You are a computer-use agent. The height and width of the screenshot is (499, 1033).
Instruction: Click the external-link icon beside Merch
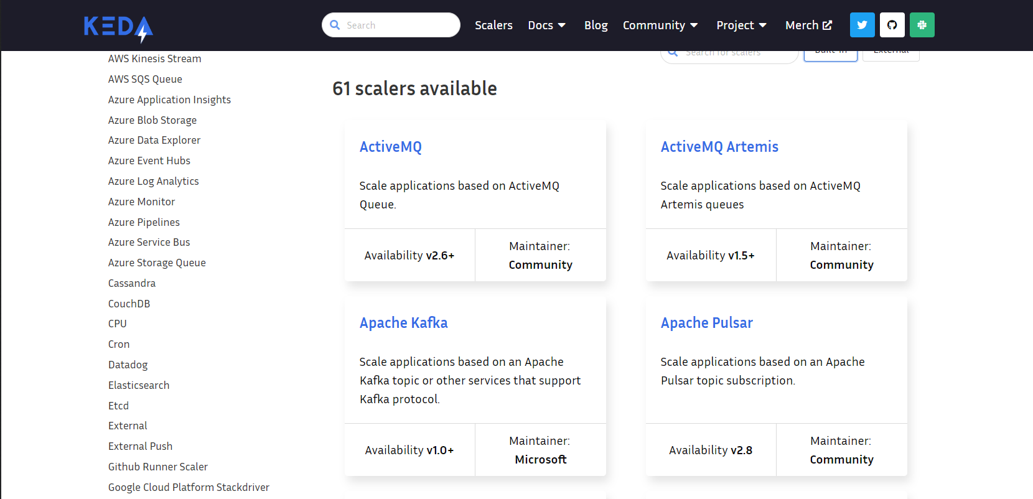(x=827, y=26)
